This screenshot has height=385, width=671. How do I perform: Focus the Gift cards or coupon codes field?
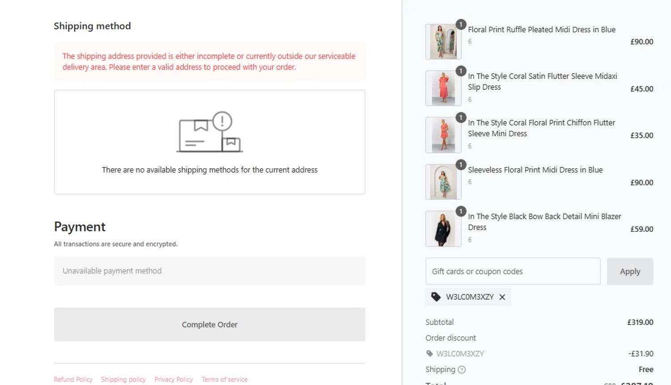coord(513,271)
